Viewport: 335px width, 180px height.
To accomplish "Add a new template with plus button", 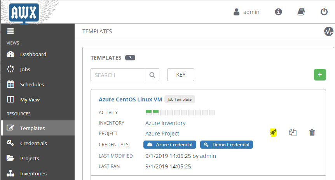I will tap(320, 75).
